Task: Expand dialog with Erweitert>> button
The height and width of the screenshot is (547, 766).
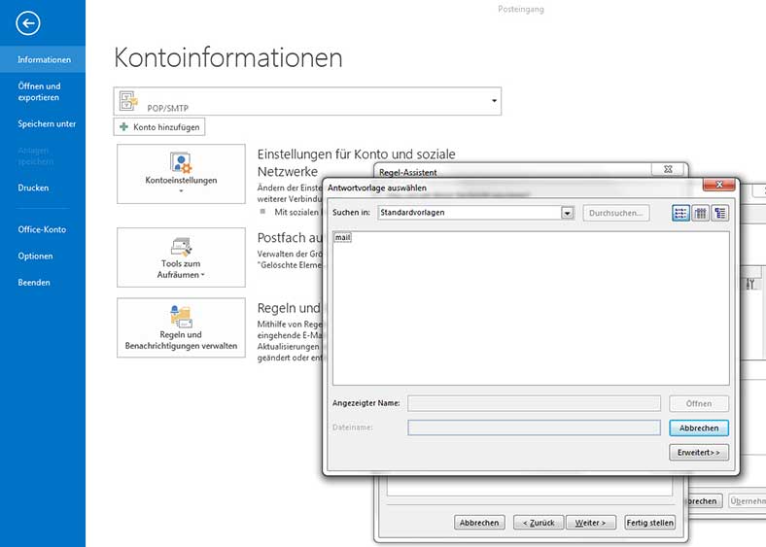Action: (698, 452)
